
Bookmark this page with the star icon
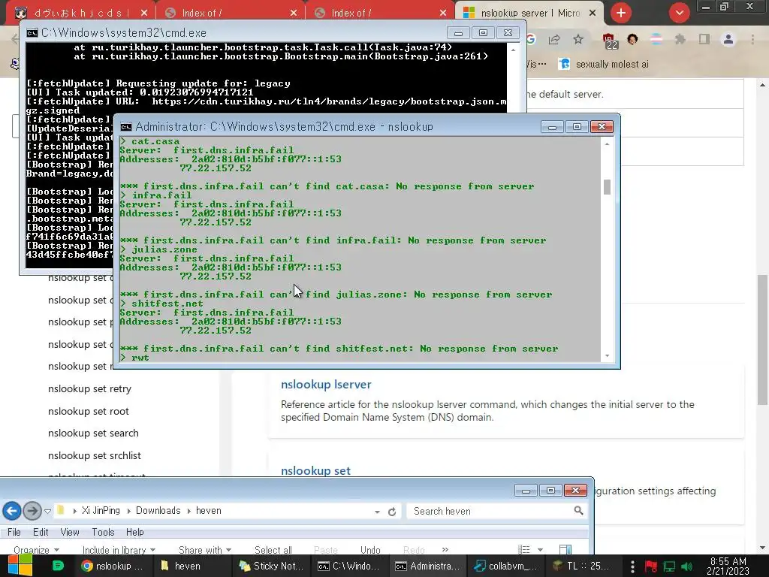click(x=578, y=39)
